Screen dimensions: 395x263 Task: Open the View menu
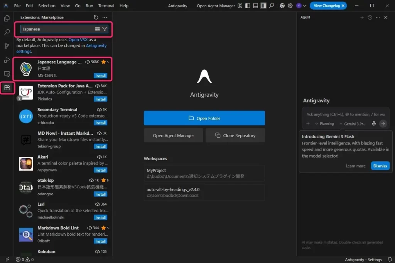pyautogui.click(x=65, y=5)
